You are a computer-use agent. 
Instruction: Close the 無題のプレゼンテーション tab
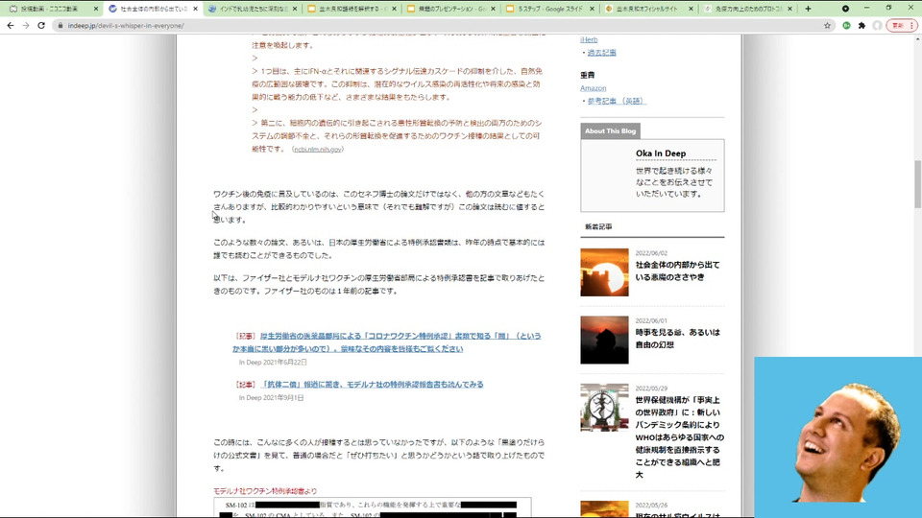coord(493,9)
